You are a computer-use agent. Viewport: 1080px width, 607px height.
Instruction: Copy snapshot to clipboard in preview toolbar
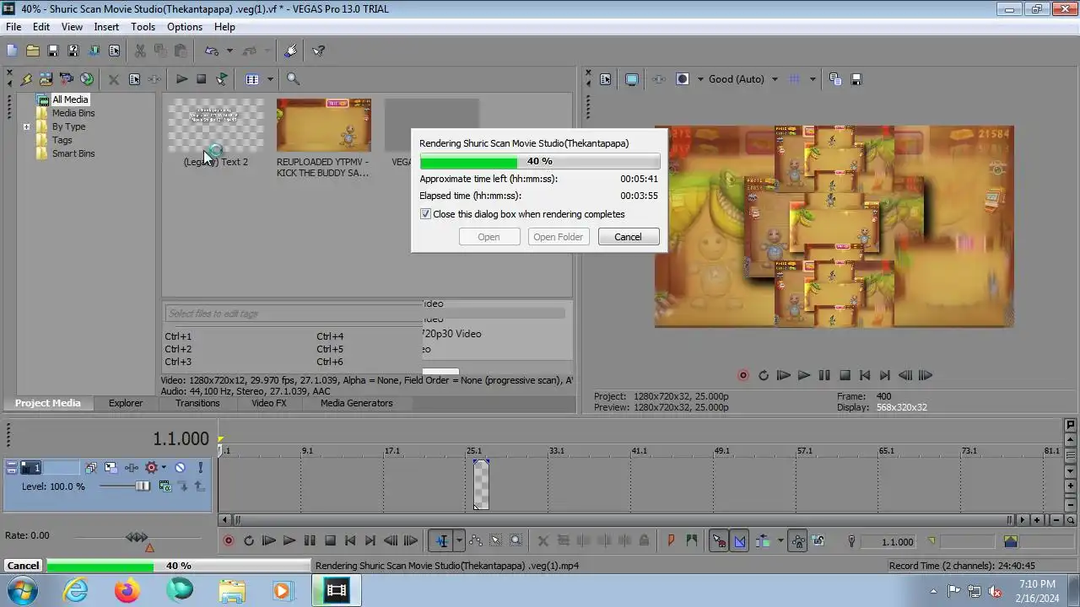pos(835,79)
